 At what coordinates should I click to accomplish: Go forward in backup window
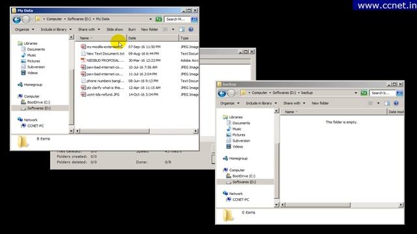point(231,93)
